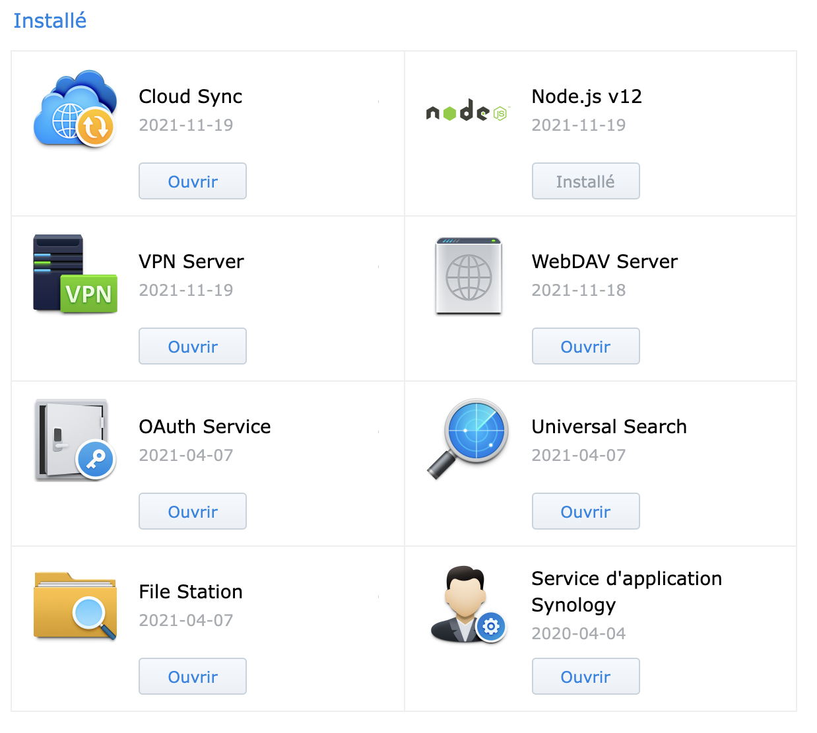Click the Installé section heading
Image resolution: width=817 pixels, height=733 pixels.
click(x=50, y=21)
